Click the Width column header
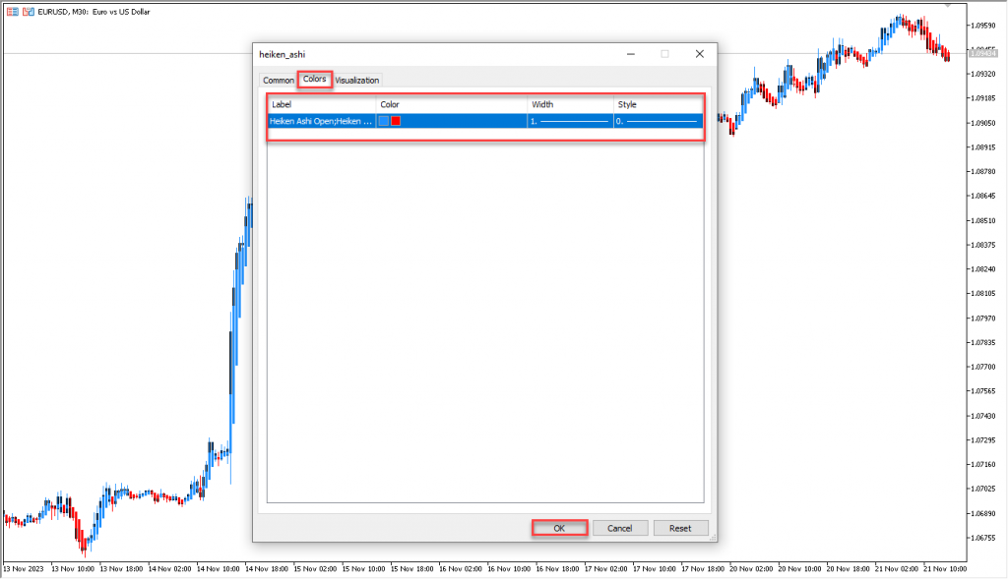 pos(571,104)
